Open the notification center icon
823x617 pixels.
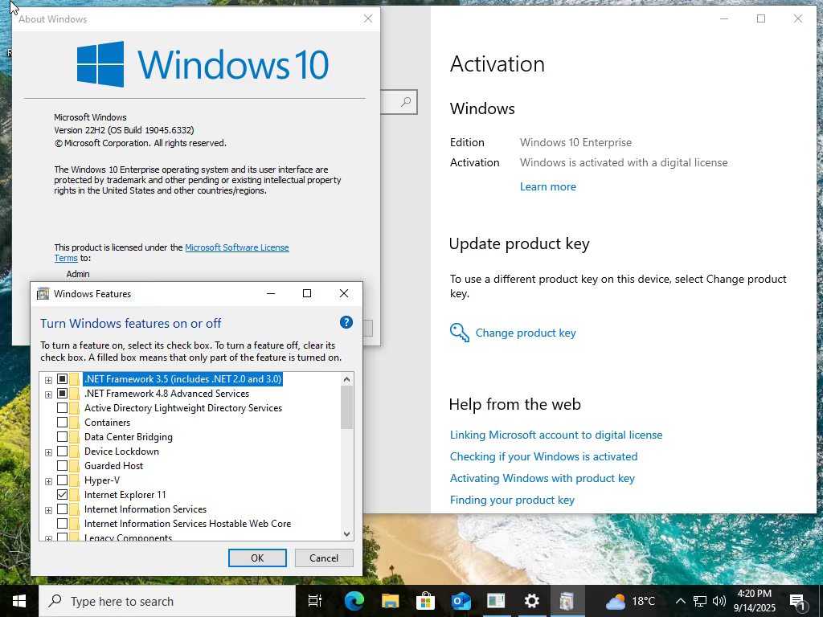click(x=798, y=601)
